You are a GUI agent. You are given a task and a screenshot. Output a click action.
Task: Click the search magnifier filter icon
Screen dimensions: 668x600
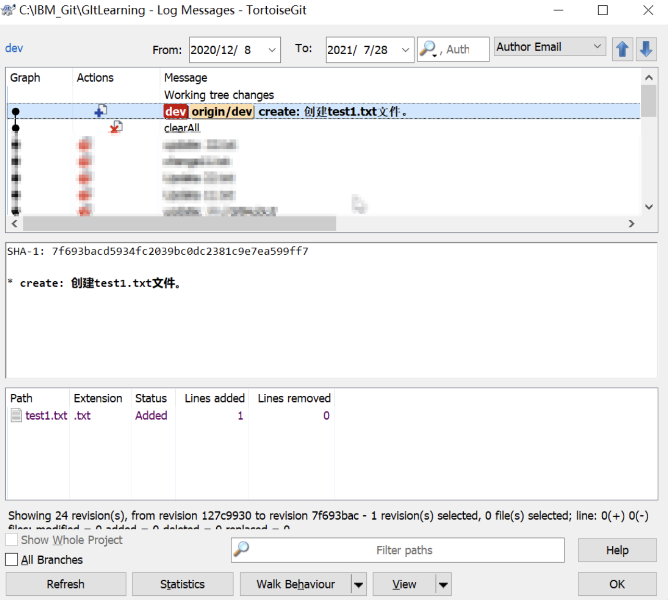pyautogui.click(x=428, y=49)
